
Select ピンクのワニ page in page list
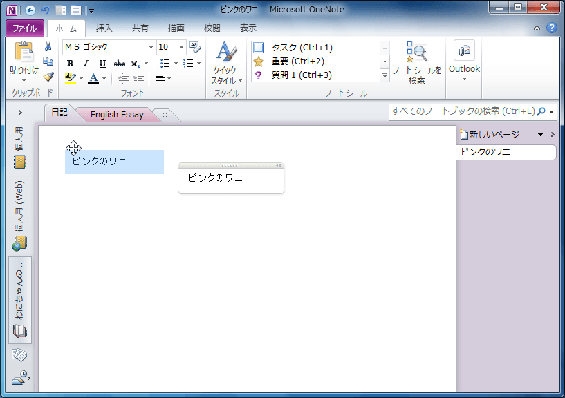pos(506,152)
